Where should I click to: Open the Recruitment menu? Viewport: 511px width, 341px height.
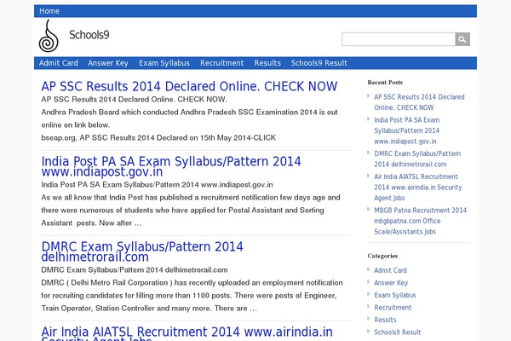(222, 63)
